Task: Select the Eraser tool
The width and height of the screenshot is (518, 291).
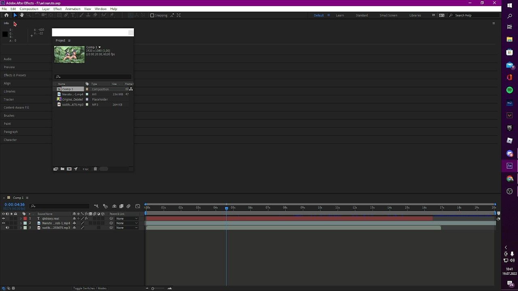Action: pyautogui.click(x=95, y=15)
